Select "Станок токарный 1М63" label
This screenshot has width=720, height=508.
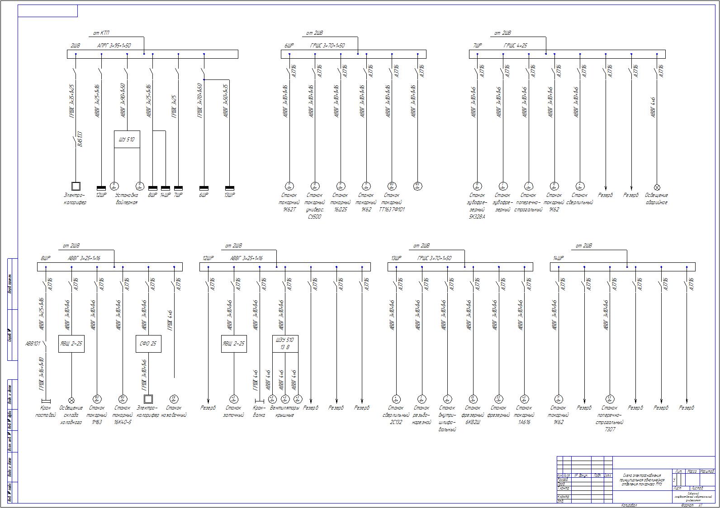[97, 415]
